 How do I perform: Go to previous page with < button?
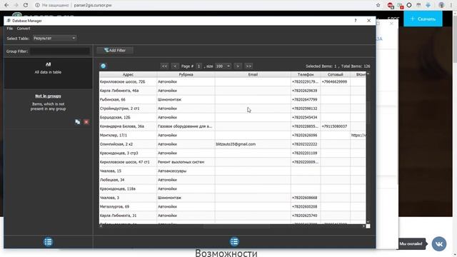coord(175,66)
